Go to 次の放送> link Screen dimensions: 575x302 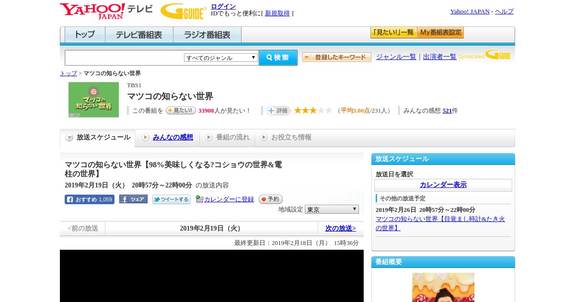tap(341, 229)
